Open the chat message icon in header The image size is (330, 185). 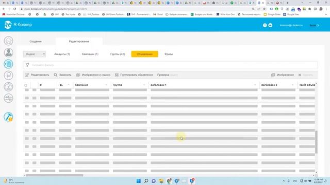coord(270,25)
